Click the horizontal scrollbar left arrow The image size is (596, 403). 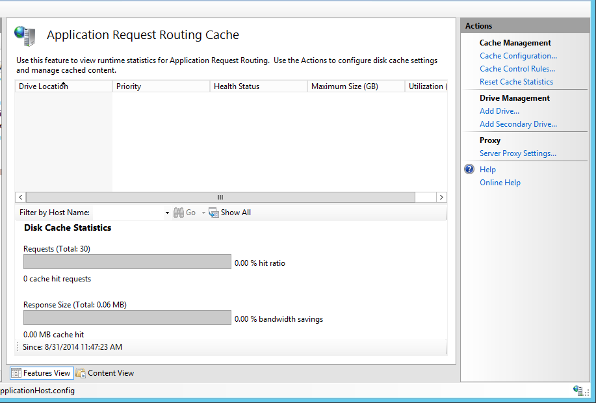point(21,198)
